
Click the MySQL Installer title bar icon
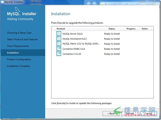click(2, 2)
